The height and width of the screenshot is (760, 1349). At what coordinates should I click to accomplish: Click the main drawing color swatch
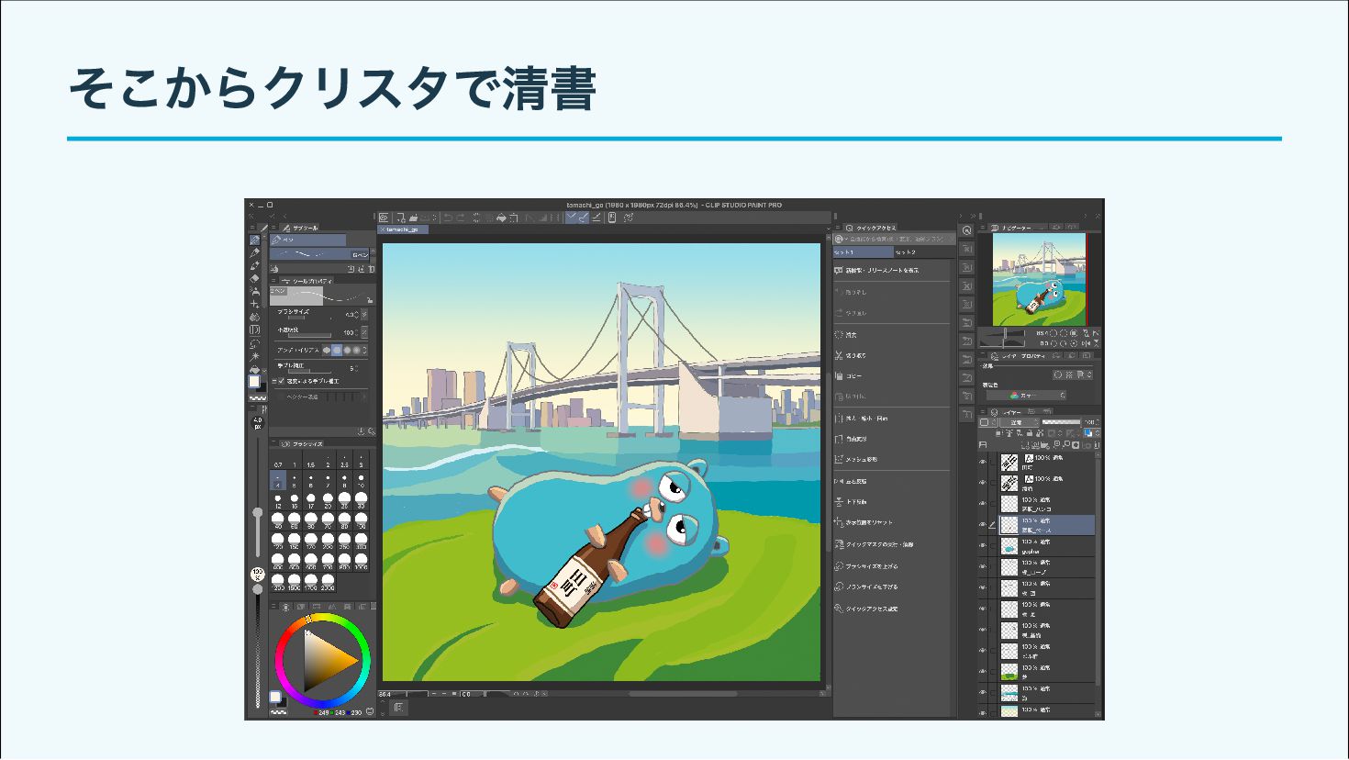pos(255,381)
